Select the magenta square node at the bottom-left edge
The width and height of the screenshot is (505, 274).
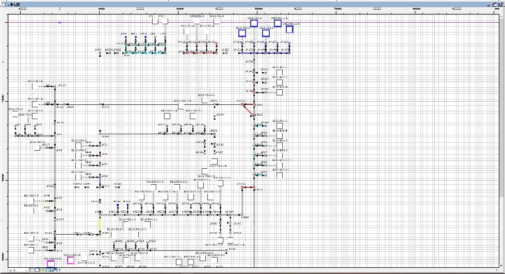[x=51, y=264]
